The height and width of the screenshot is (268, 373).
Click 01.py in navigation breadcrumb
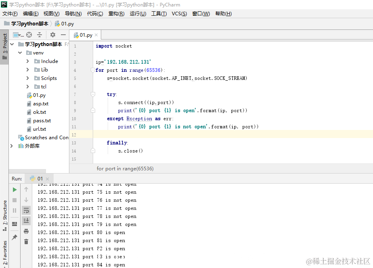[x=65, y=23]
